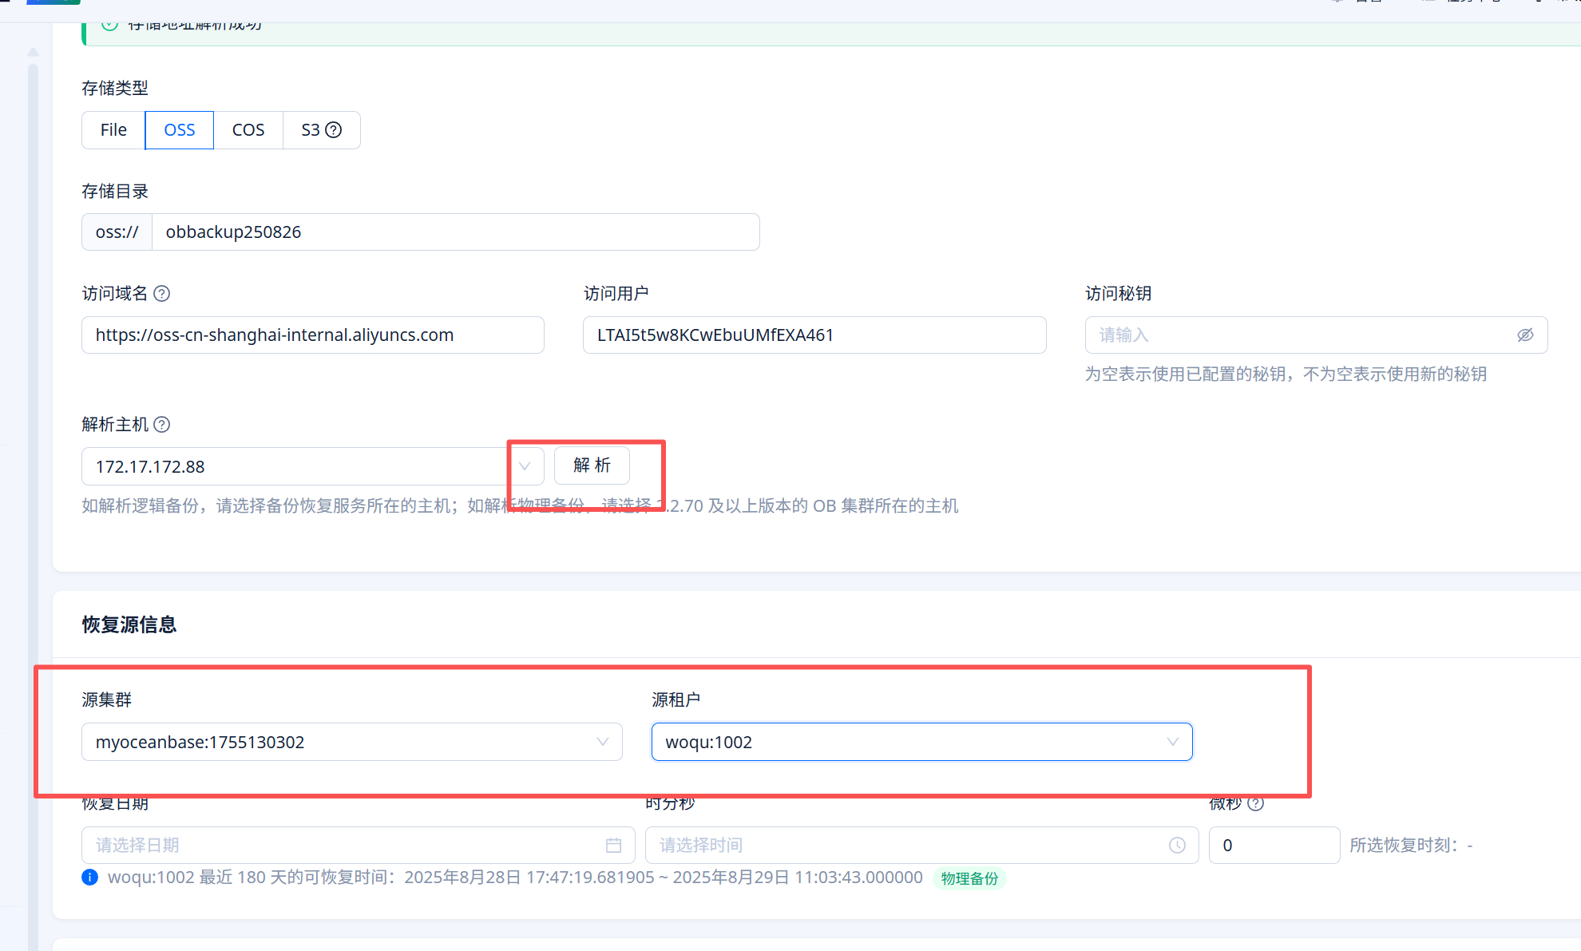This screenshot has height=951, width=1581.
Task: Select the S3 storage type
Action: point(321,130)
